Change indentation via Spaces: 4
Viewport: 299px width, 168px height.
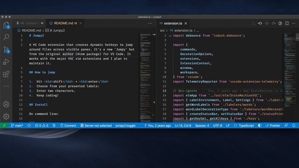[202, 126]
